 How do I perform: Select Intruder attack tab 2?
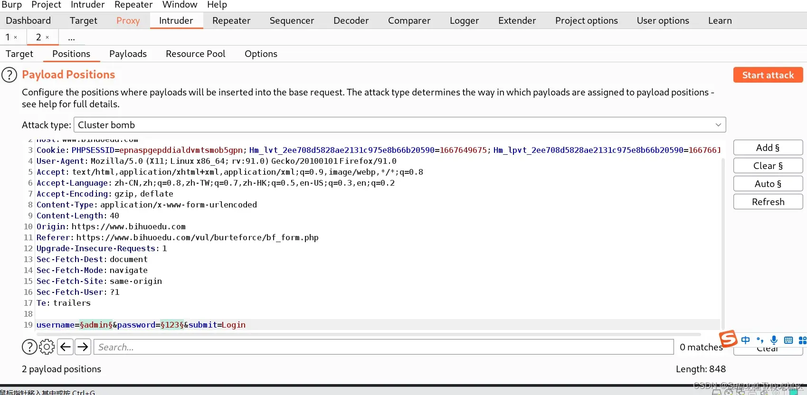pos(39,38)
